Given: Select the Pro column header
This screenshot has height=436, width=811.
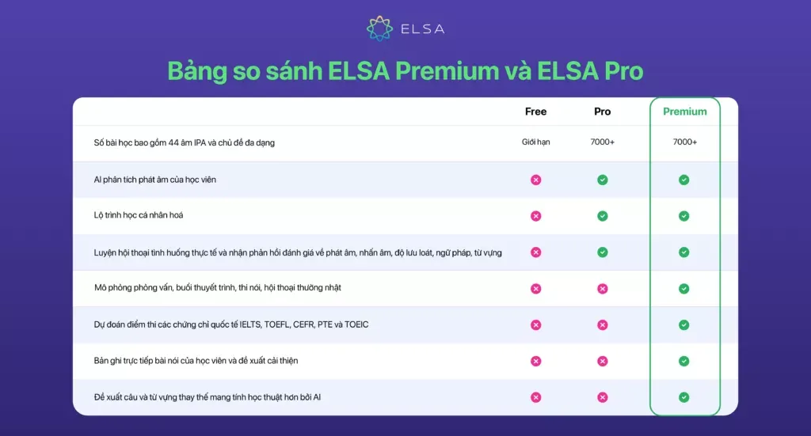Looking at the screenshot, I should coord(603,112).
